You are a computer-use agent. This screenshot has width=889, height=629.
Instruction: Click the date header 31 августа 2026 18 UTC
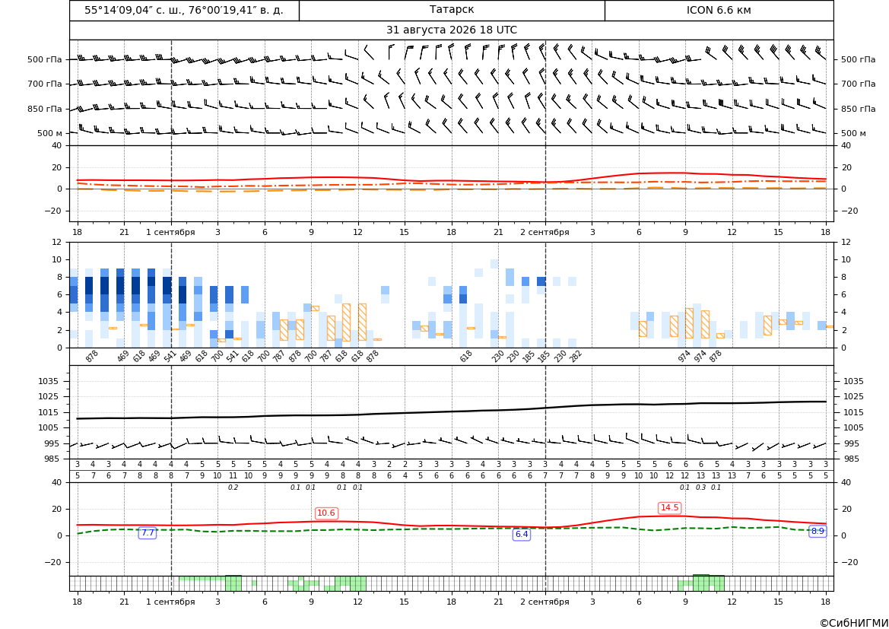pos(451,30)
